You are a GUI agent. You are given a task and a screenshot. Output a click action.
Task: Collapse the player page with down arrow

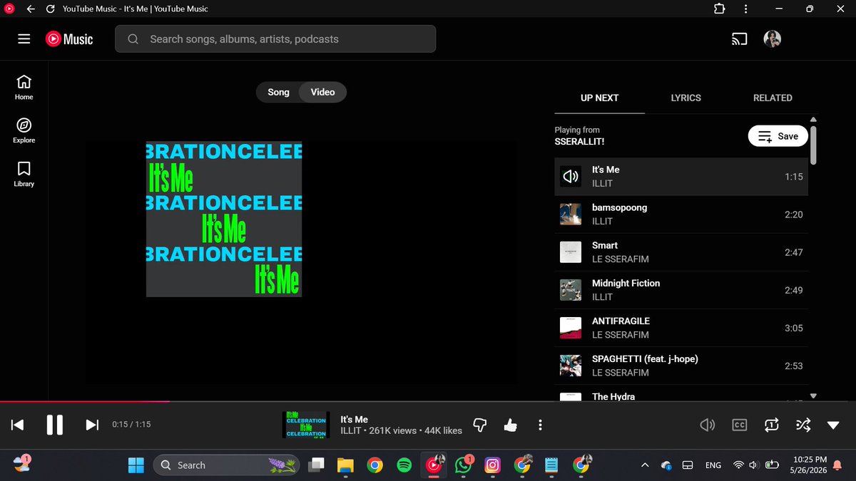pos(833,425)
